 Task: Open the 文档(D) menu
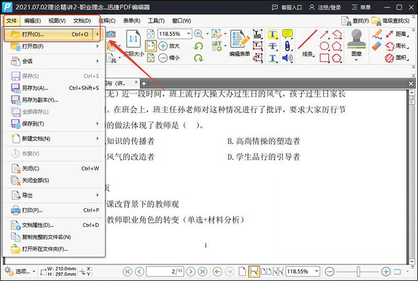point(82,21)
